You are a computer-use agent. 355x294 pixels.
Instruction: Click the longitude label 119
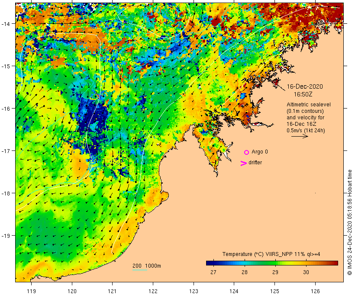coord(31,291)
